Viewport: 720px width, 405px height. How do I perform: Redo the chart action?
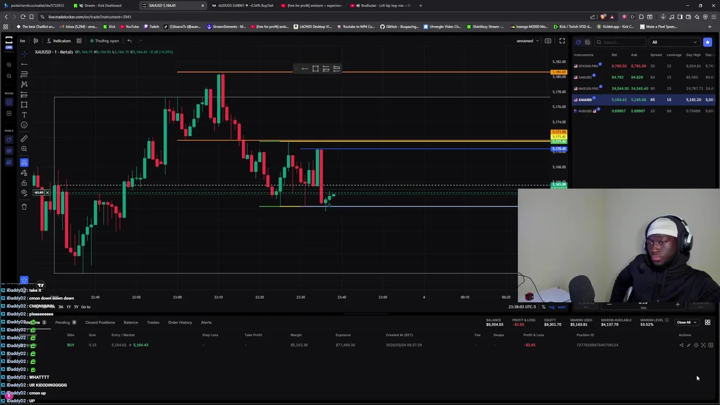[140, 40]
